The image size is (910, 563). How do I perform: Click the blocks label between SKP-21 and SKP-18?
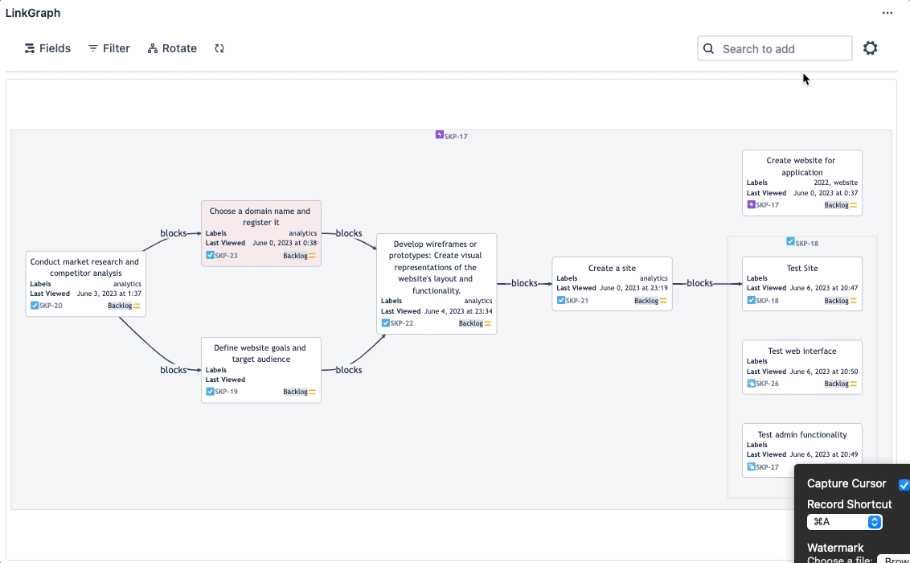(x=699, y=283)
